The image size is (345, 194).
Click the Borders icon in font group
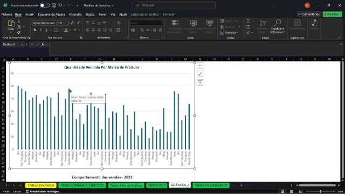(56, 30)
